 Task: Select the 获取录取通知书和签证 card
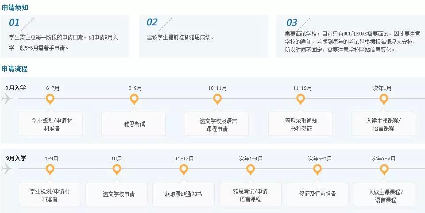pyautogui.click(x=300, y=124)
